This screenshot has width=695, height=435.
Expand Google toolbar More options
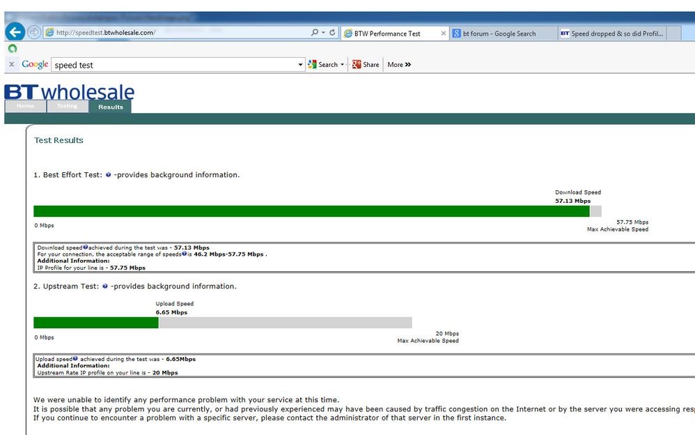399,65
